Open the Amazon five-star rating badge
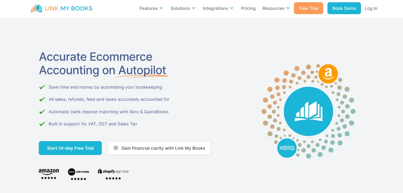The height and width of the screenshot is (193, 403). (49, 174)
